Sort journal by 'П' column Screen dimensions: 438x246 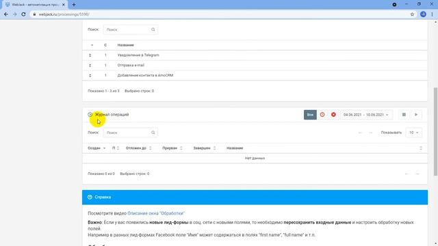point(116,148)
